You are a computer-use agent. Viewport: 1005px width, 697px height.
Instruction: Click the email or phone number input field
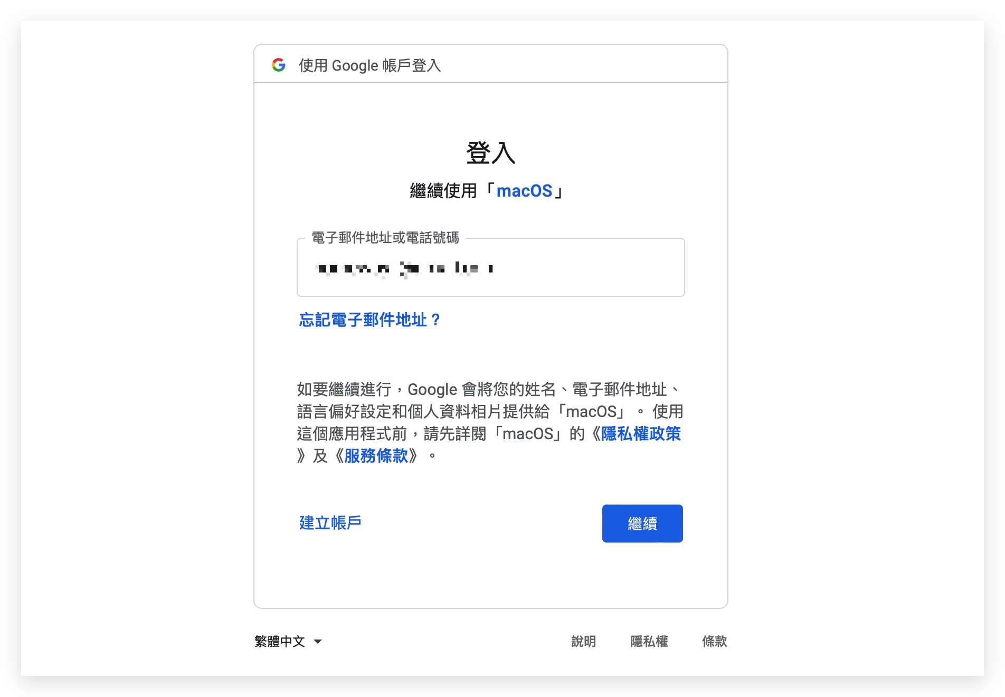point(490,267)
